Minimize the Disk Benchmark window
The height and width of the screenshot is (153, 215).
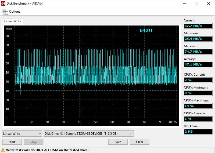click(184, 3)
